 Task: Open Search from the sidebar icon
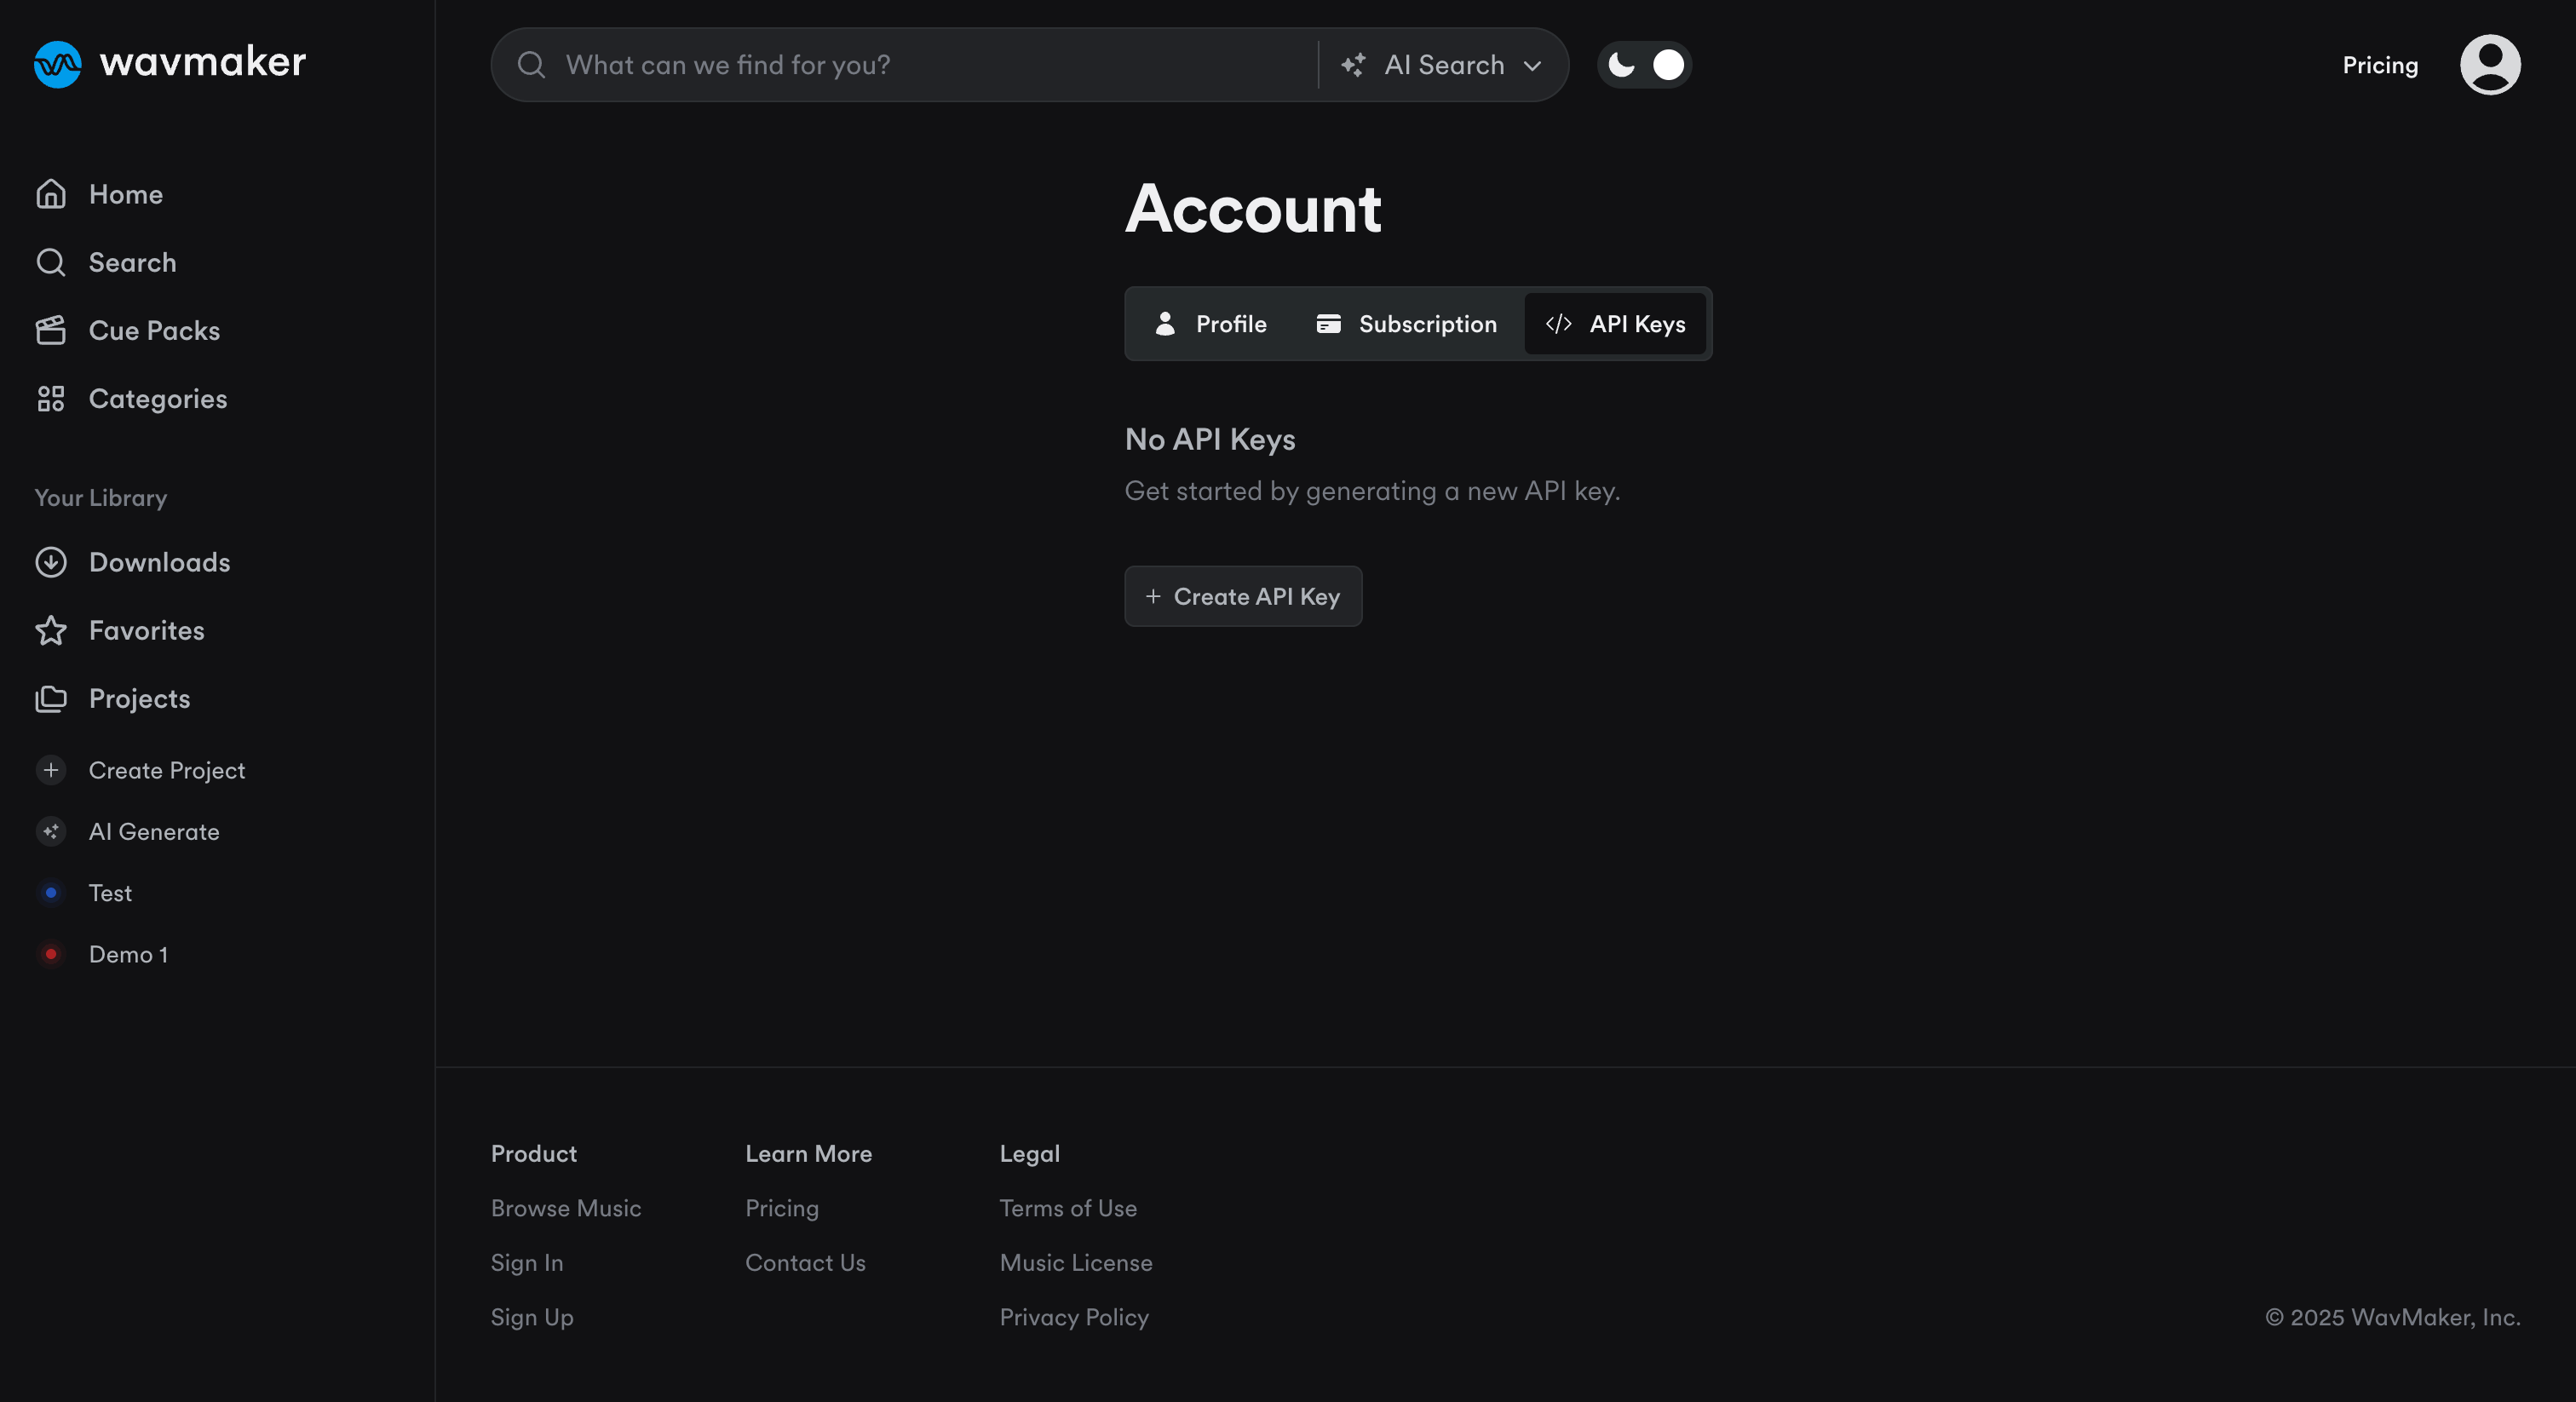52,262
